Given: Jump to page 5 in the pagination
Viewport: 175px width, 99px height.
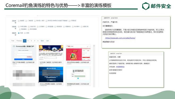Looking at the screenshot, I should click(38, 41).
